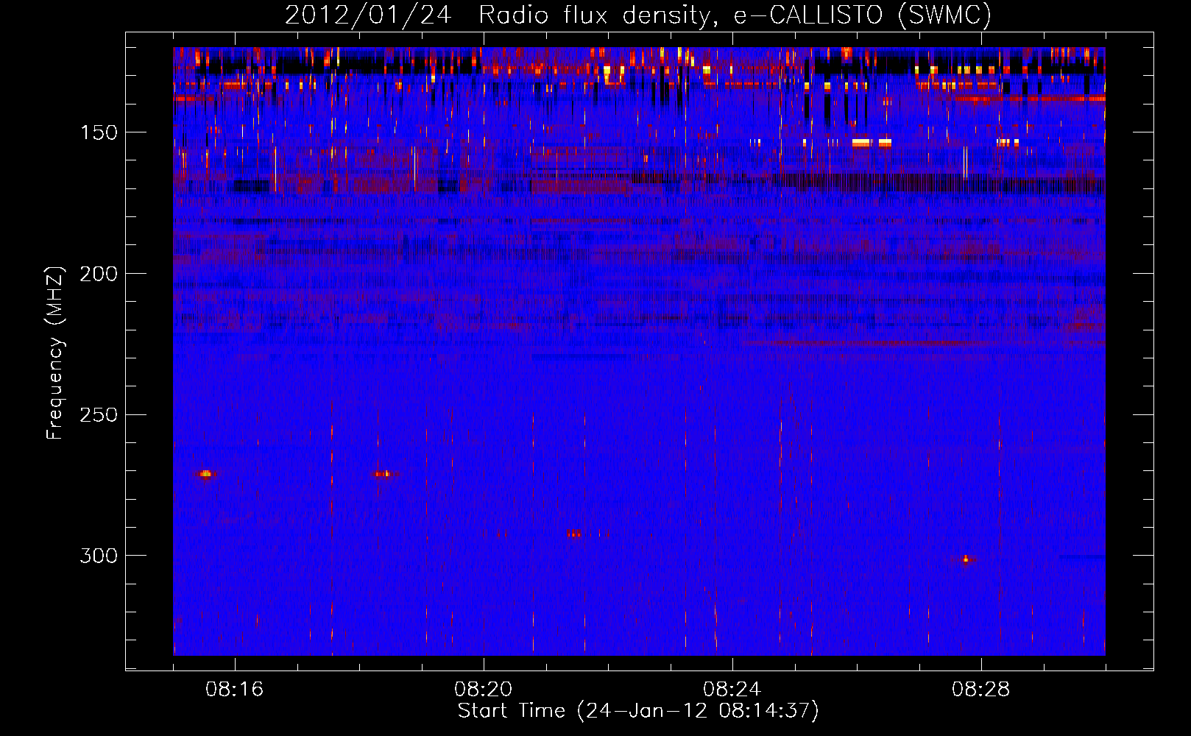Click the 08:16 time tick label

tap(235, 690)
